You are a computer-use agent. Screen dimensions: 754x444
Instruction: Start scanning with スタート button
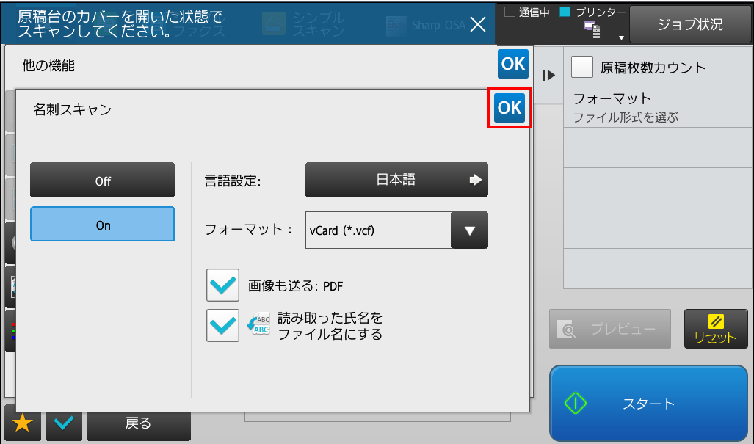(648, 403)
